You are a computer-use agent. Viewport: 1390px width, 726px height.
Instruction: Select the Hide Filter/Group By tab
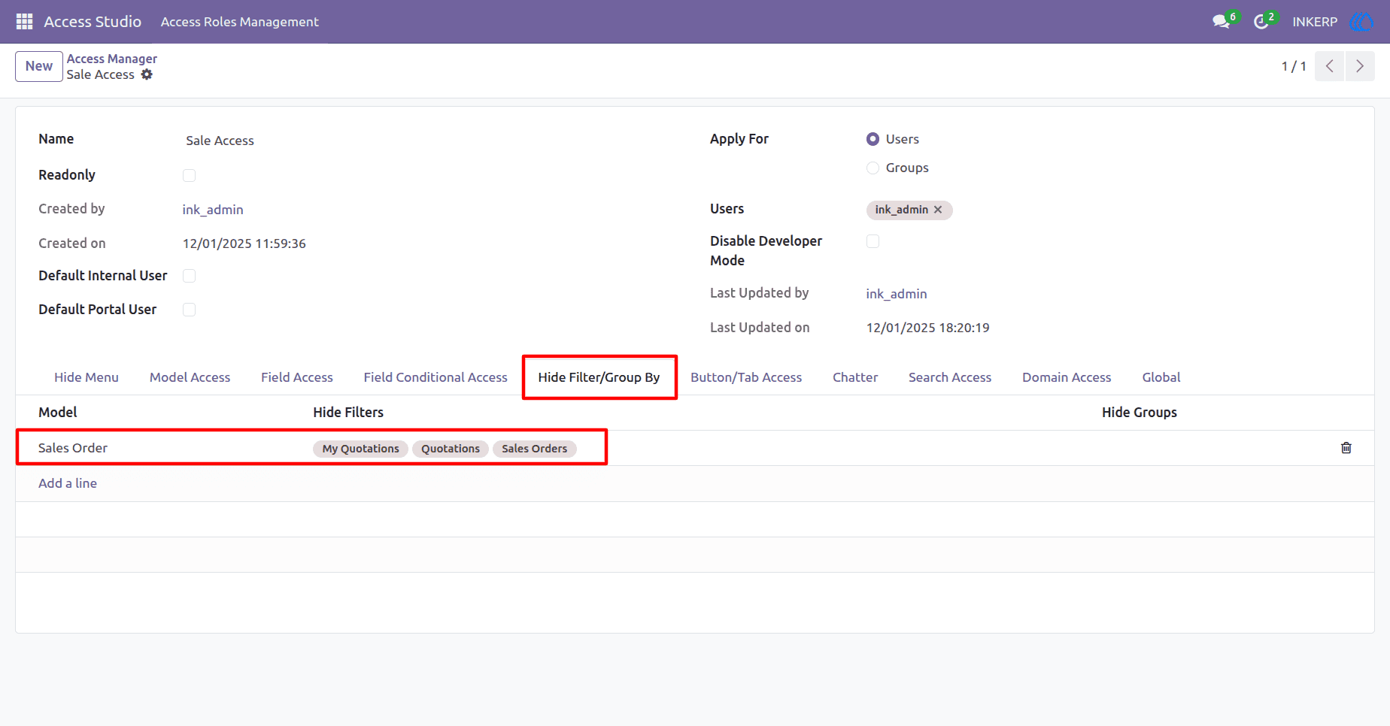click(x=599, y=377)
